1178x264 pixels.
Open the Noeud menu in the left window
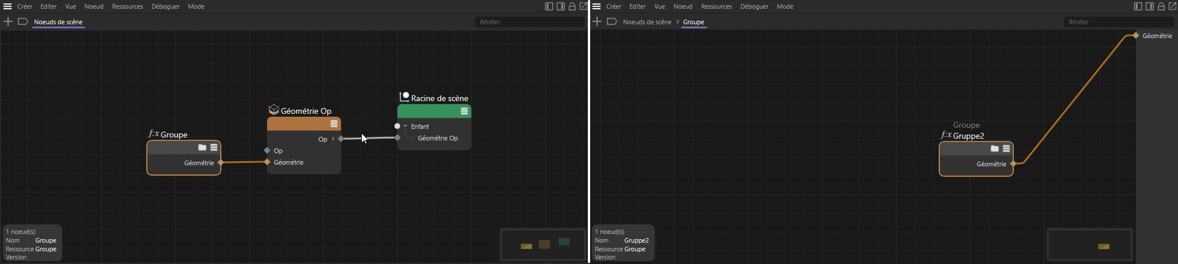pos(94,6)
